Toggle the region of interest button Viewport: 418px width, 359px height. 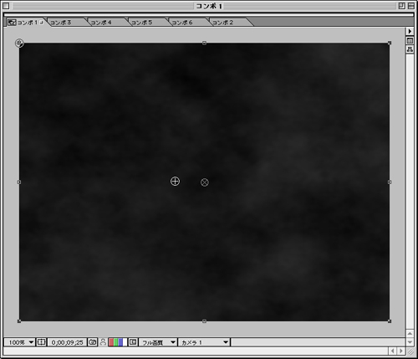133,342
